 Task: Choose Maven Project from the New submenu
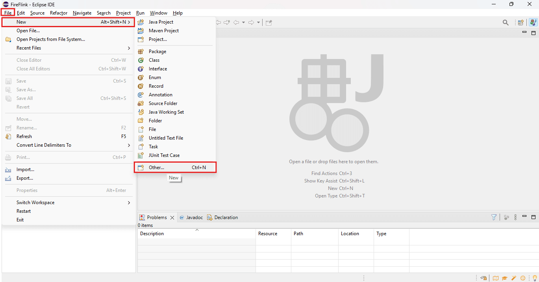click(176, 31)
